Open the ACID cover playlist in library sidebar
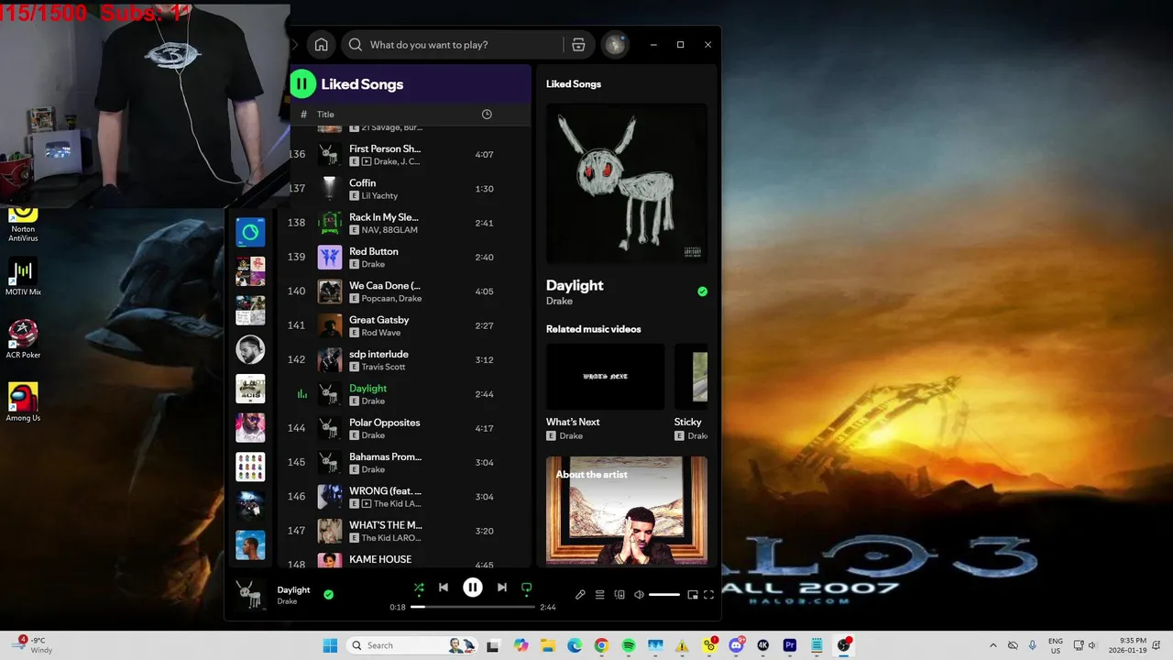The image size is (1173, 660). click(x=250, y=389)
